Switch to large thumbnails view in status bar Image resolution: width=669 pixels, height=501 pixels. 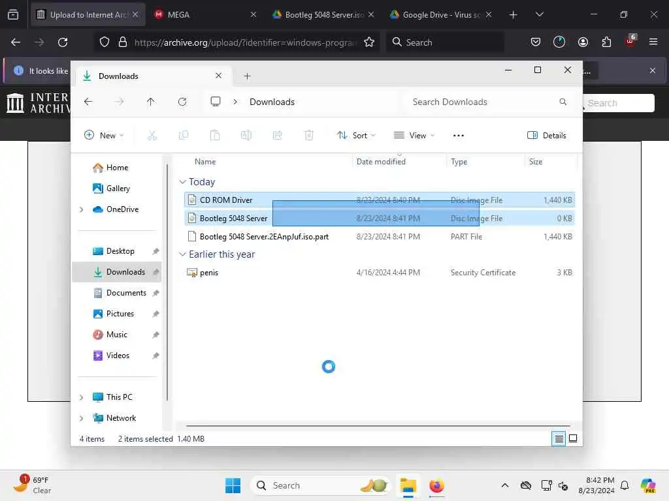point(573,438)
